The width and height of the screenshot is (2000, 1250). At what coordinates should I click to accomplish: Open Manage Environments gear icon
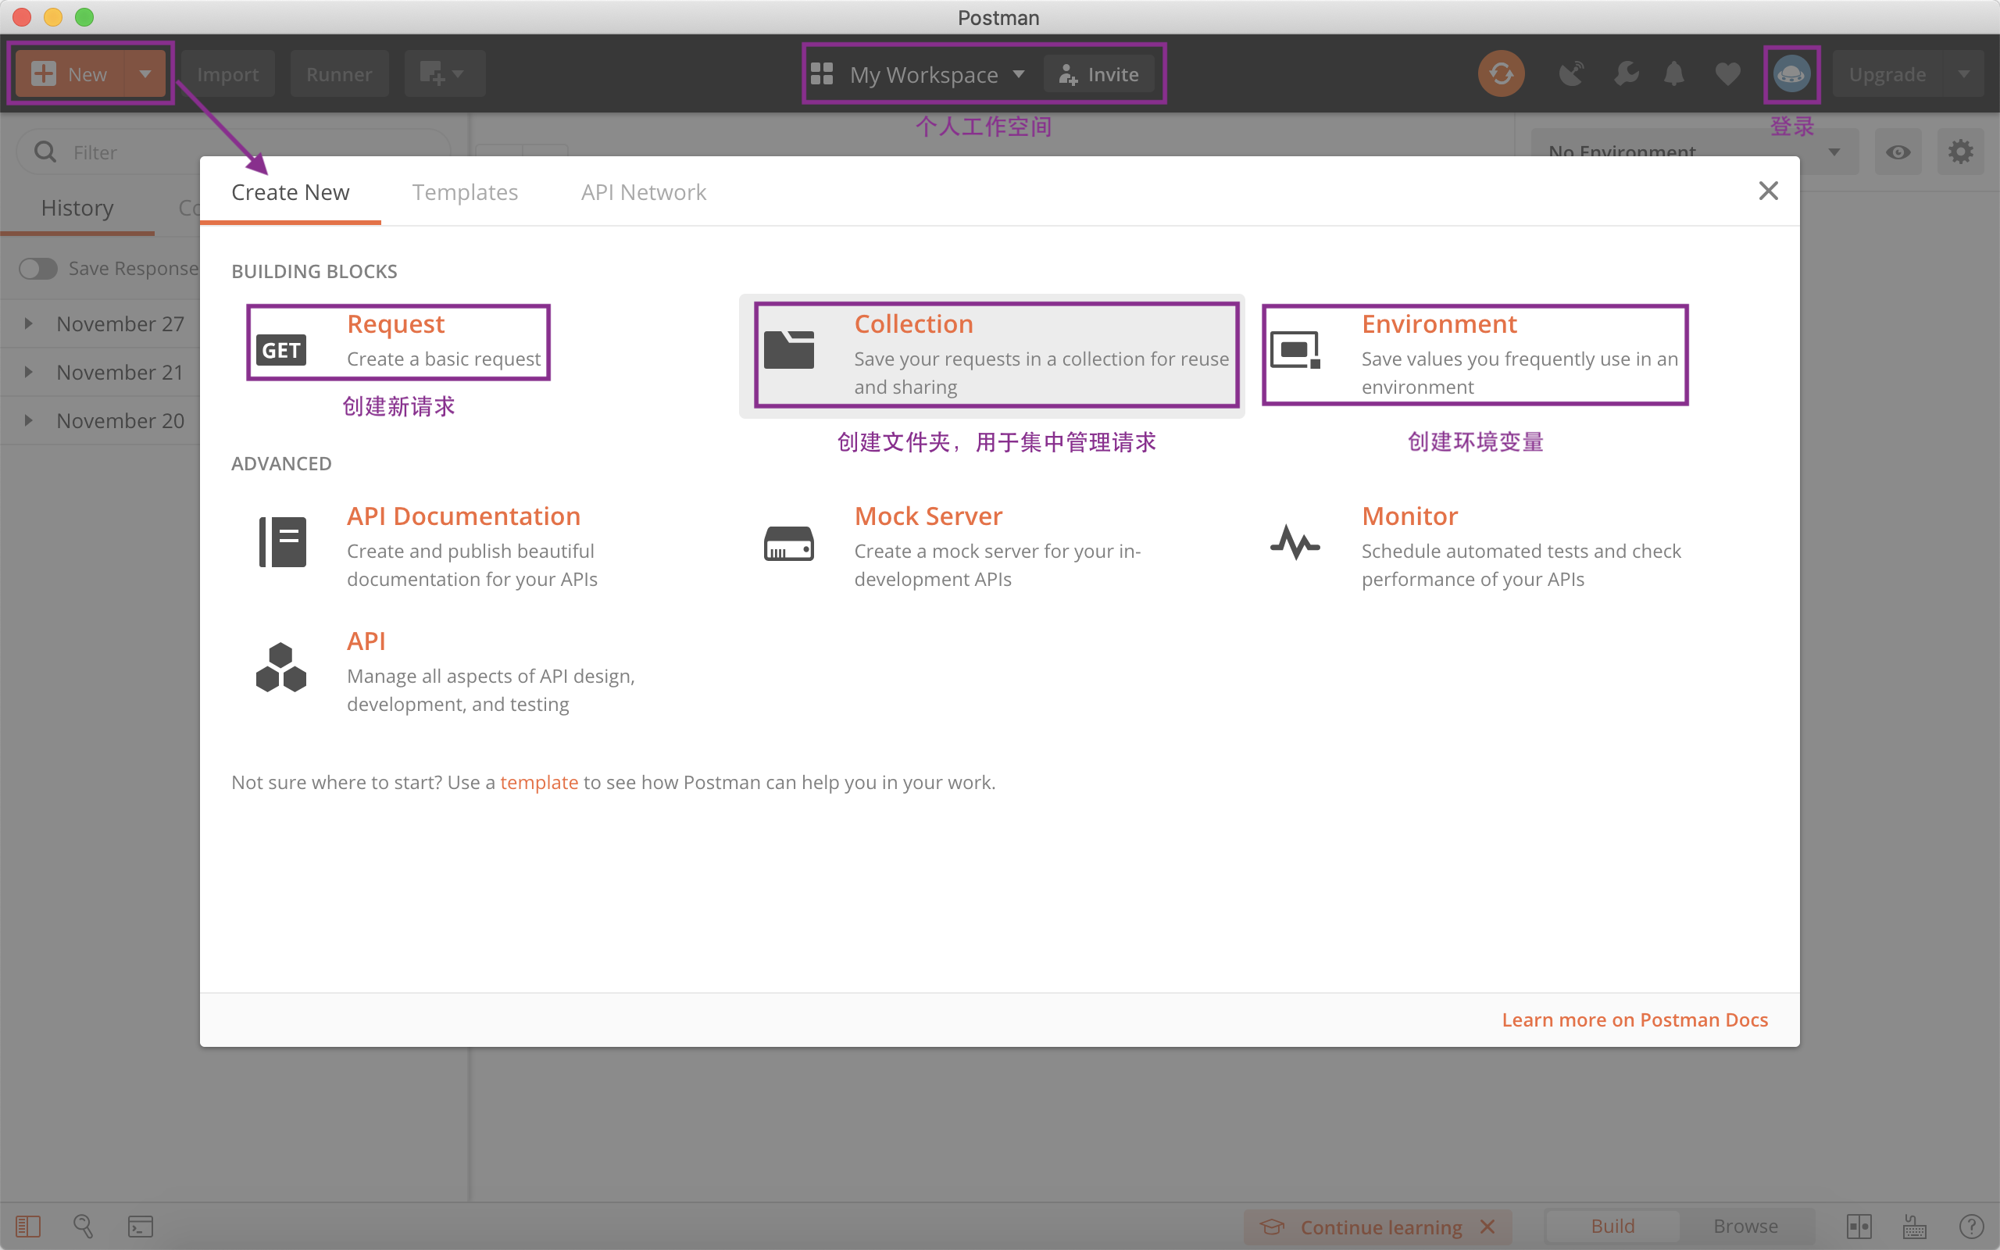point(1960,152)
